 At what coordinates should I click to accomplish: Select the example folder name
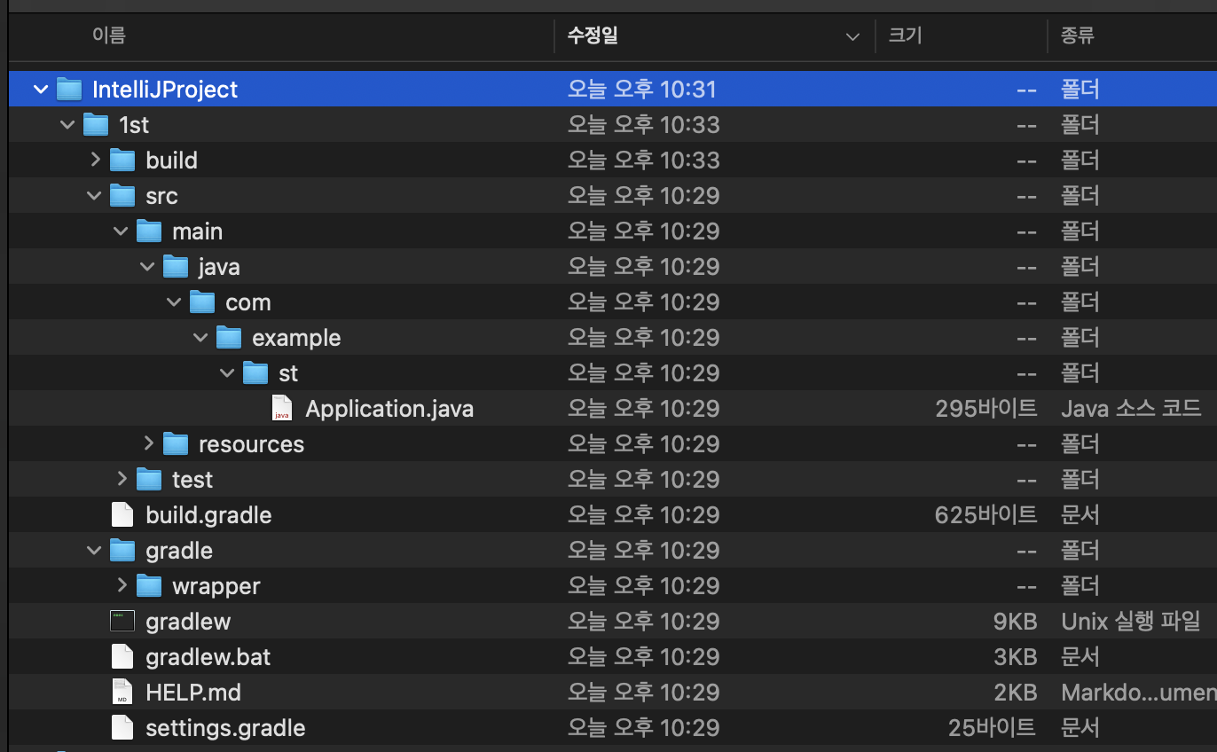coord(296,338)
